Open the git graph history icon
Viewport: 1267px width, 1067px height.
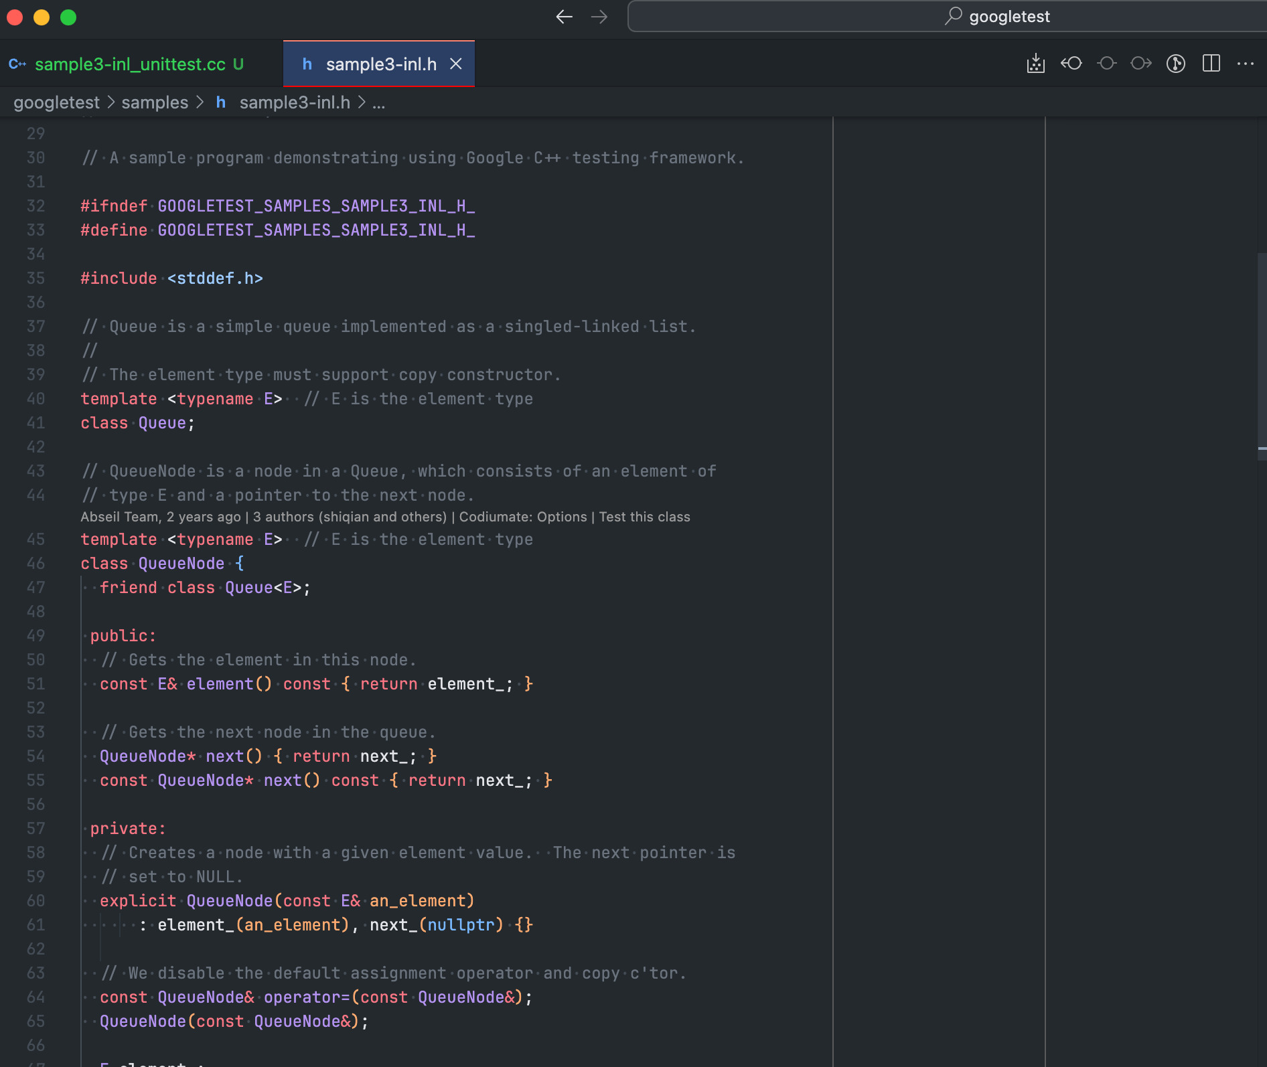tap(1176, 64)
